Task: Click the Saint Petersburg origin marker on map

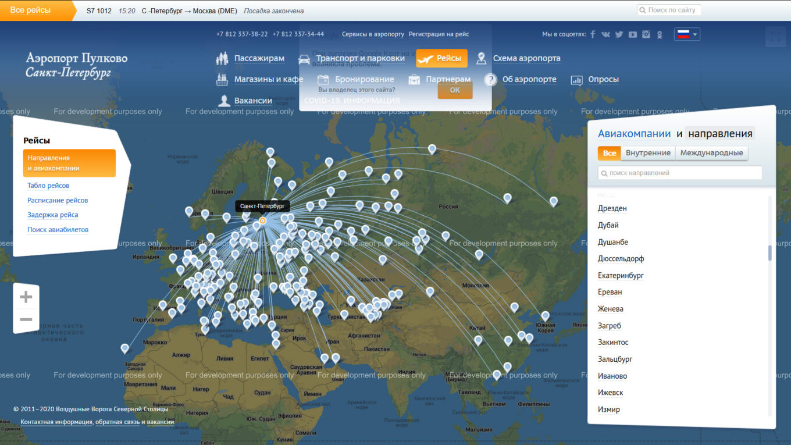Action: (262, 220)
